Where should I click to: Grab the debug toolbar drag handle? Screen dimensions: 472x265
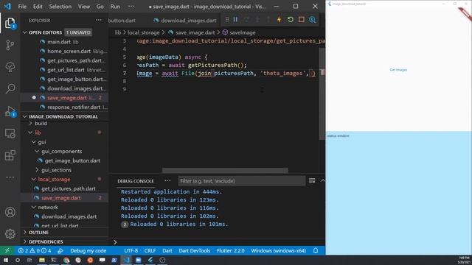227,20
